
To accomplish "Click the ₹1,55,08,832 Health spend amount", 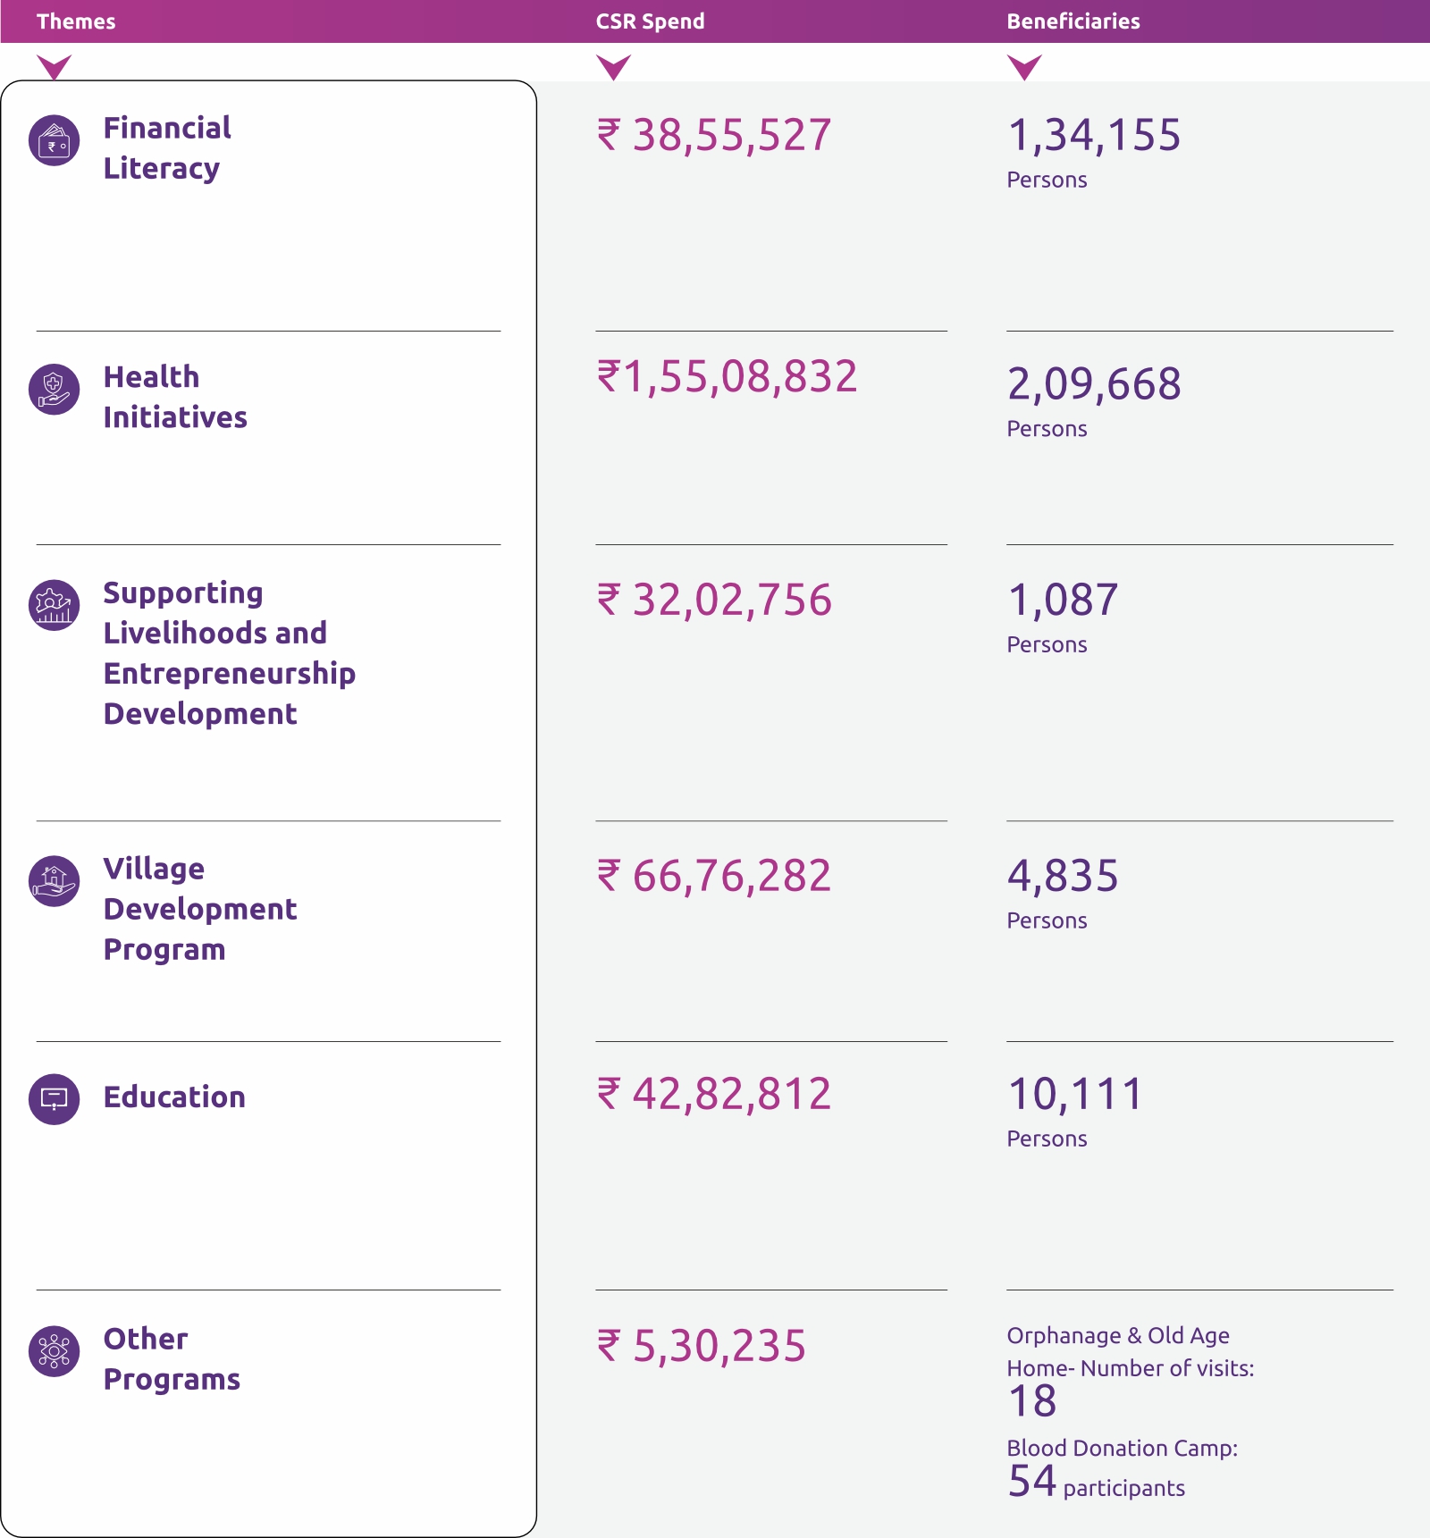I will (x=728, y=376).
